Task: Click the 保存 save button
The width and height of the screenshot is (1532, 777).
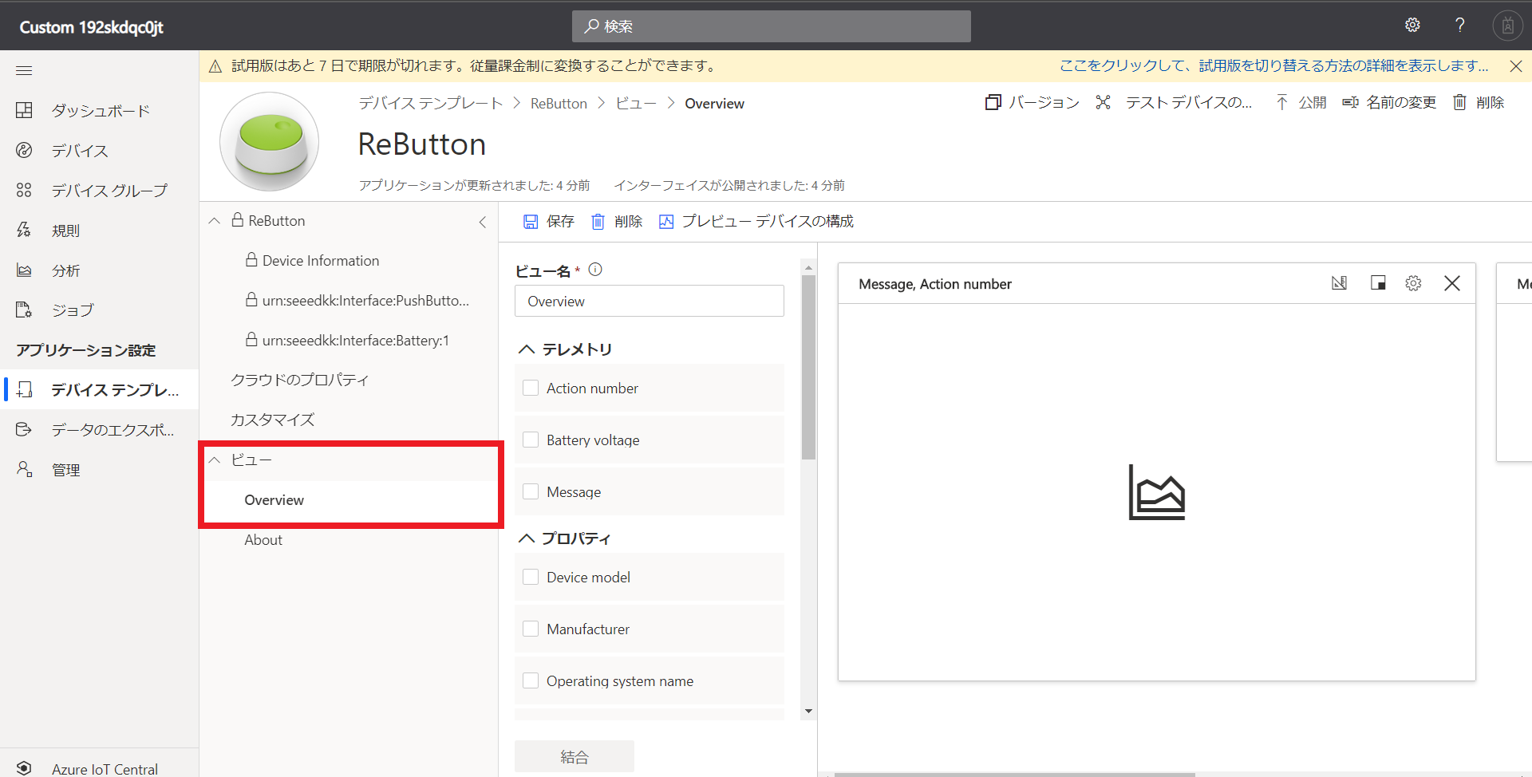Action: 548,222
